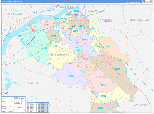Click the 08028 ZIP code label
Screen dimensions: 154x114
pyautogui.click(x=80, y=63)
